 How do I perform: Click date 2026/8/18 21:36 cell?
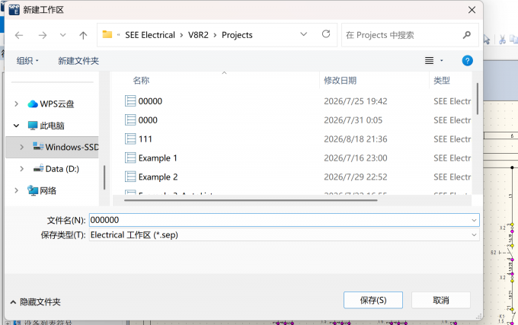coord(356,139)
